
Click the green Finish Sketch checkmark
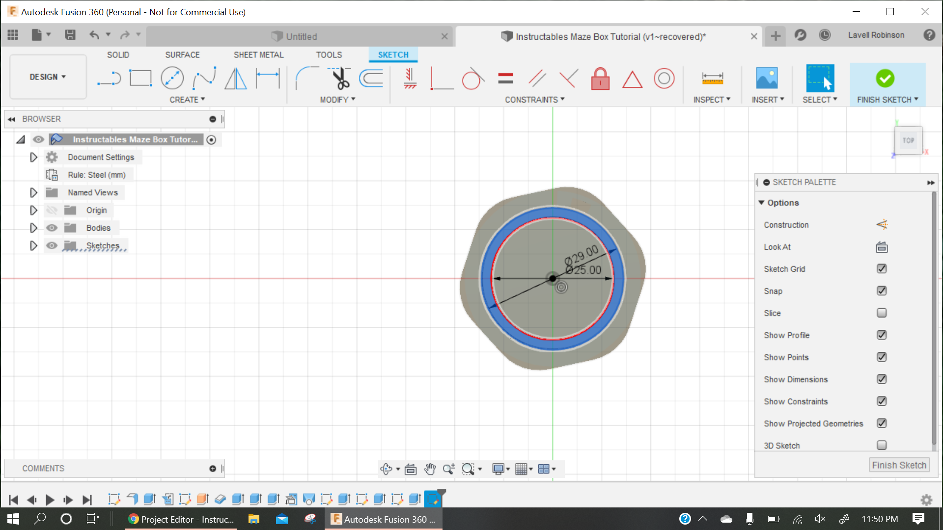(885, 79)
